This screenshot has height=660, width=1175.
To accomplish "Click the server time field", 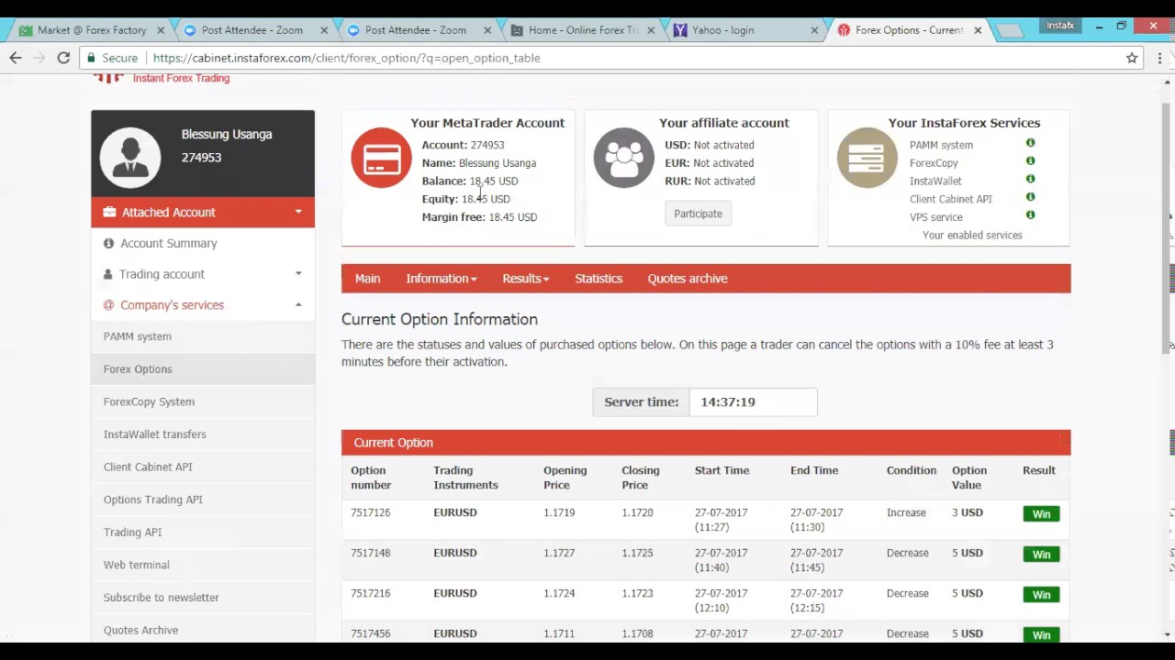I will [x=753, y=402].
